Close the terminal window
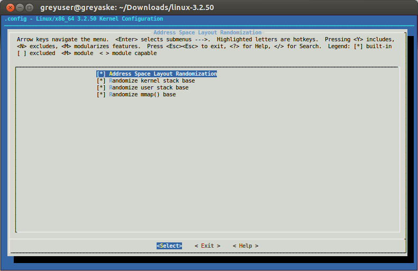This screenshot has height=271, width=418. click(x=10, y=7)
